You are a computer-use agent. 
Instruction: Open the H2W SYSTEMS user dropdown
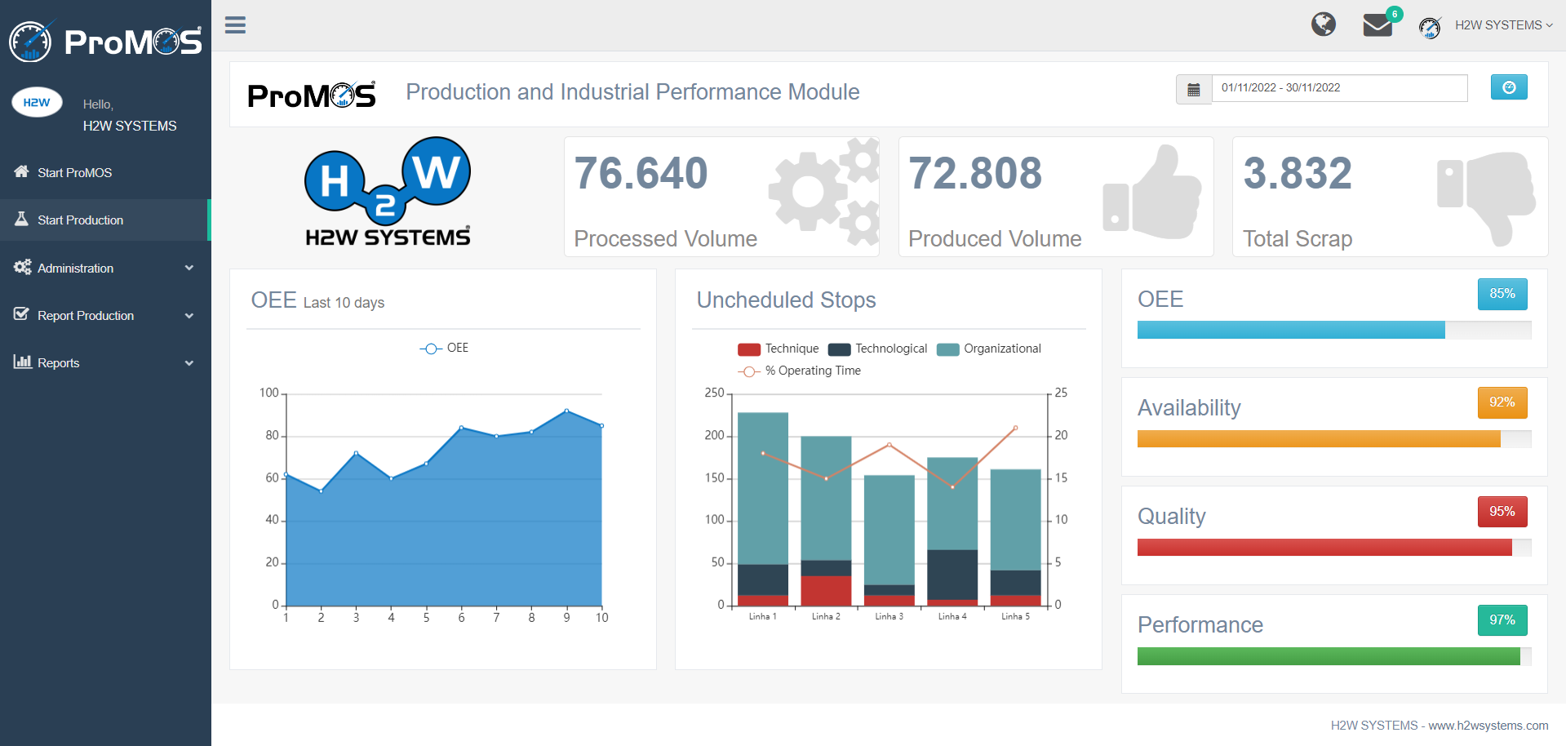1503,25
